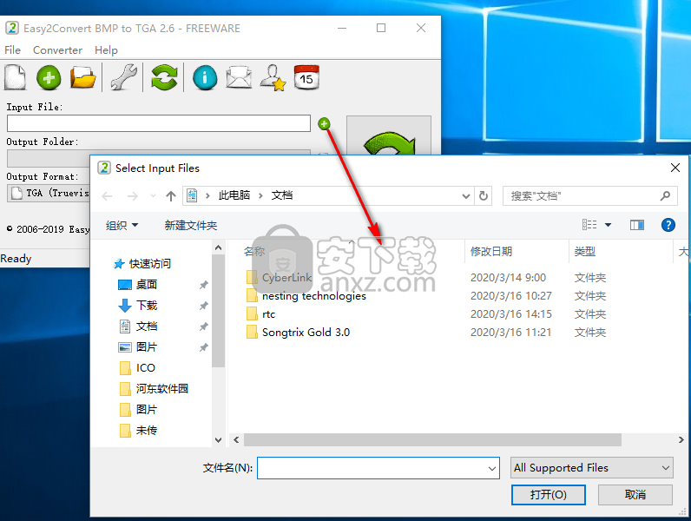
Task: Open the Converter menu
Action: click(58, 50)
